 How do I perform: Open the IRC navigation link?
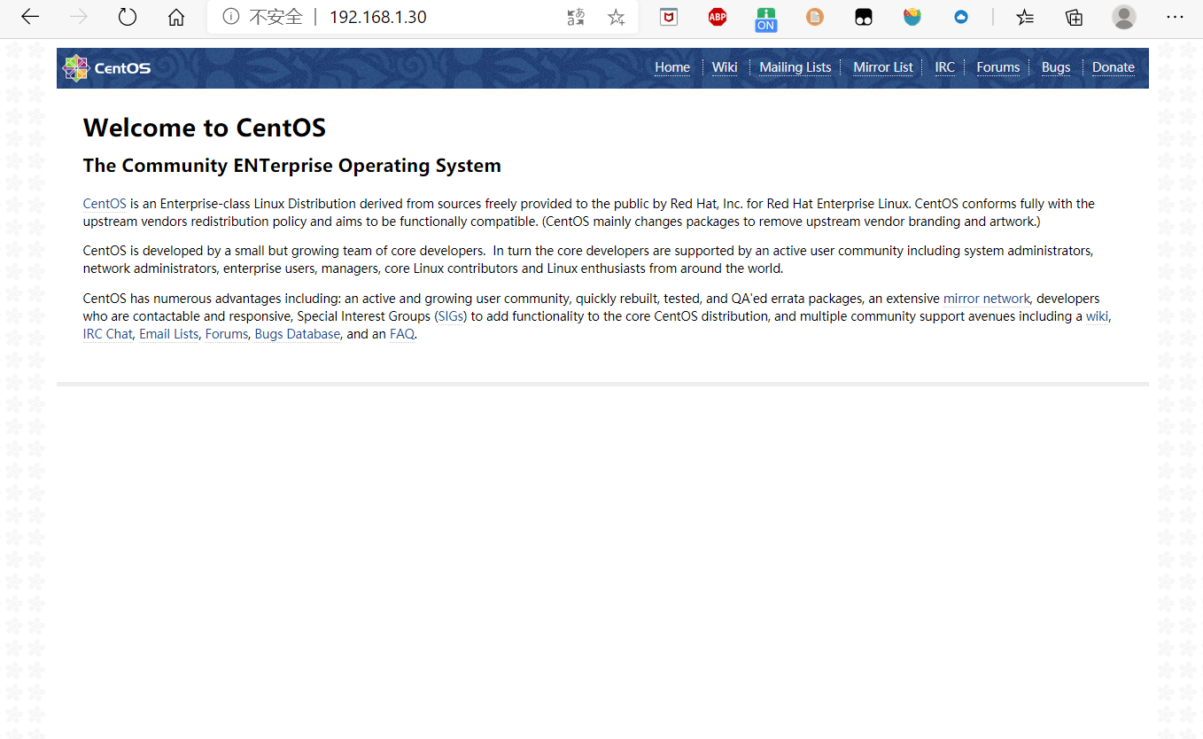point(945,67)
